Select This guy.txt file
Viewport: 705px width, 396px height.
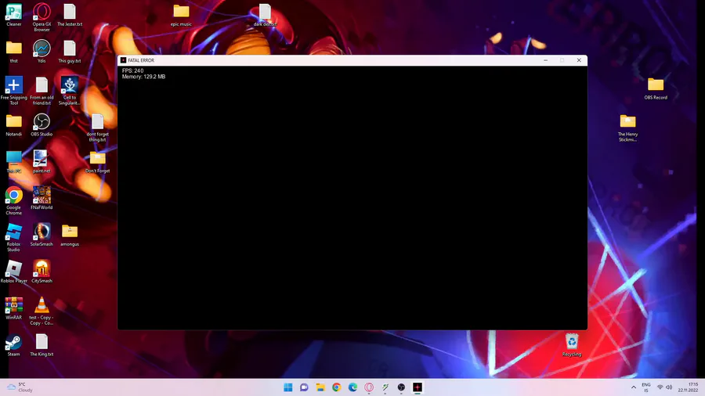pyautogui.click(x=70, y=52)
